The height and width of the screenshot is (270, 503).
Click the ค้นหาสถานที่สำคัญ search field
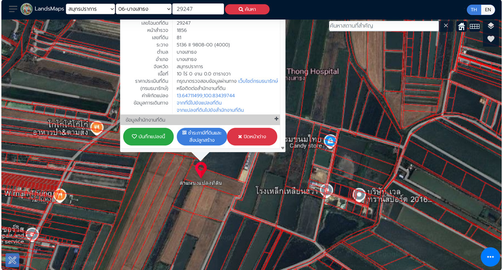(384, 26)
